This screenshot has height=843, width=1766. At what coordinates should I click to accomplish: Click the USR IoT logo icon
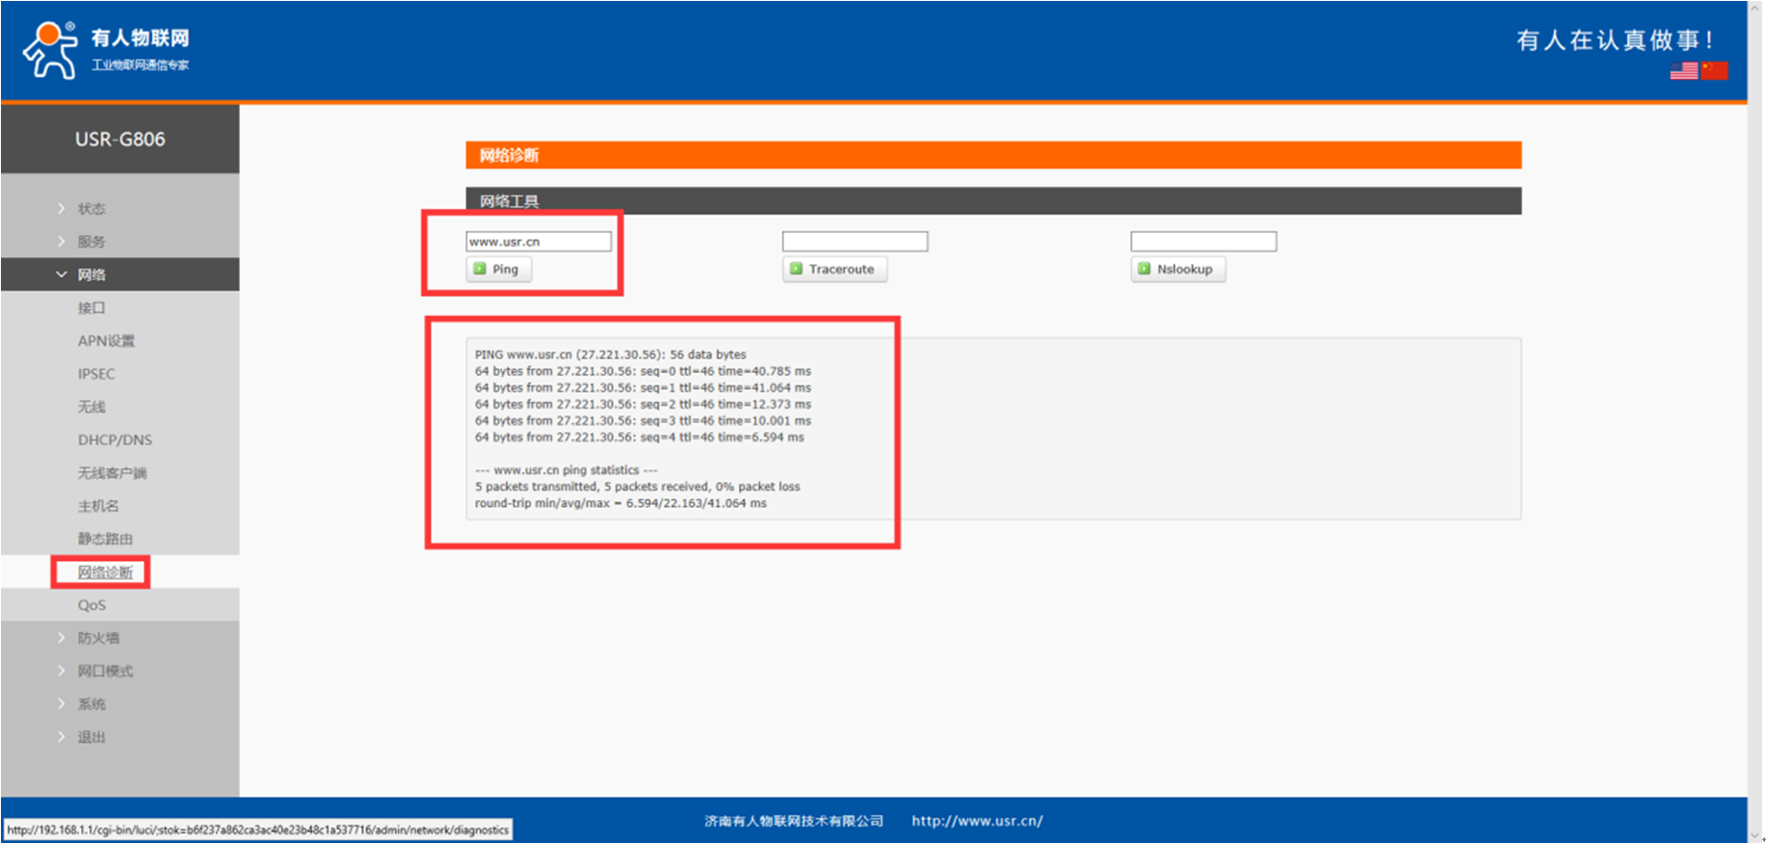(50, 50)
